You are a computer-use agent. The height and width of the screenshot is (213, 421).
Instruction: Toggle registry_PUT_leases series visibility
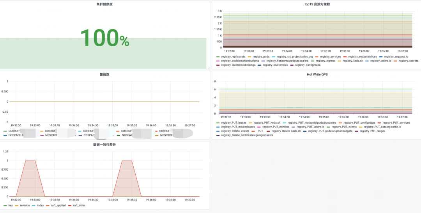(x=234, y=122)
